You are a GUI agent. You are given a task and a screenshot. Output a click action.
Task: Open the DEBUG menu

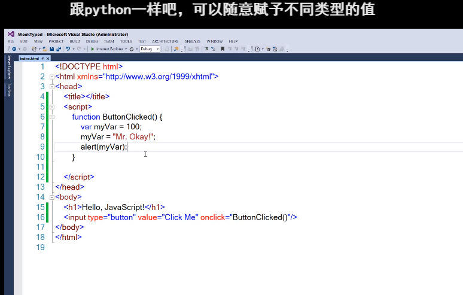click(x=92, y=42)
